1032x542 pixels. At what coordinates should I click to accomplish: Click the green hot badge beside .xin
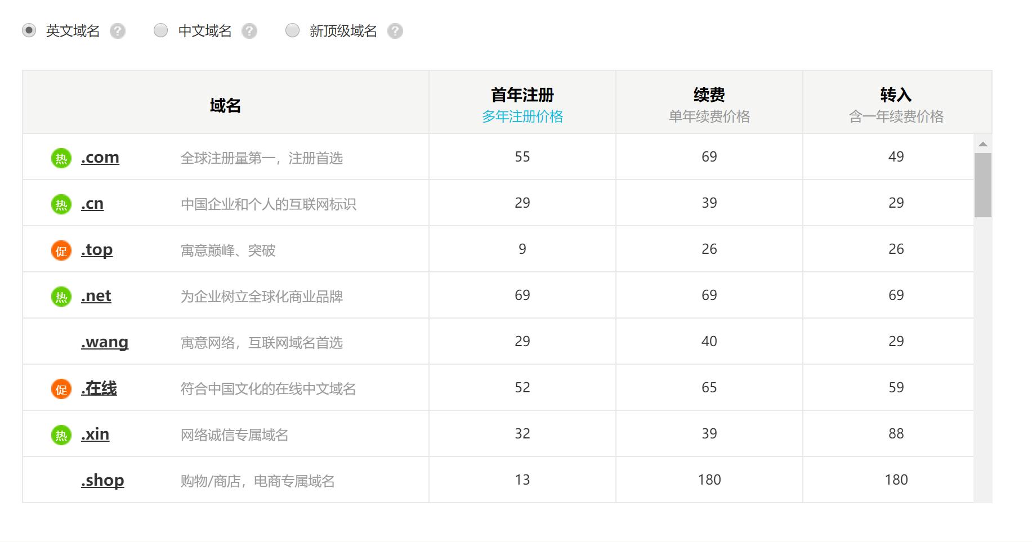tap(61, 435)
